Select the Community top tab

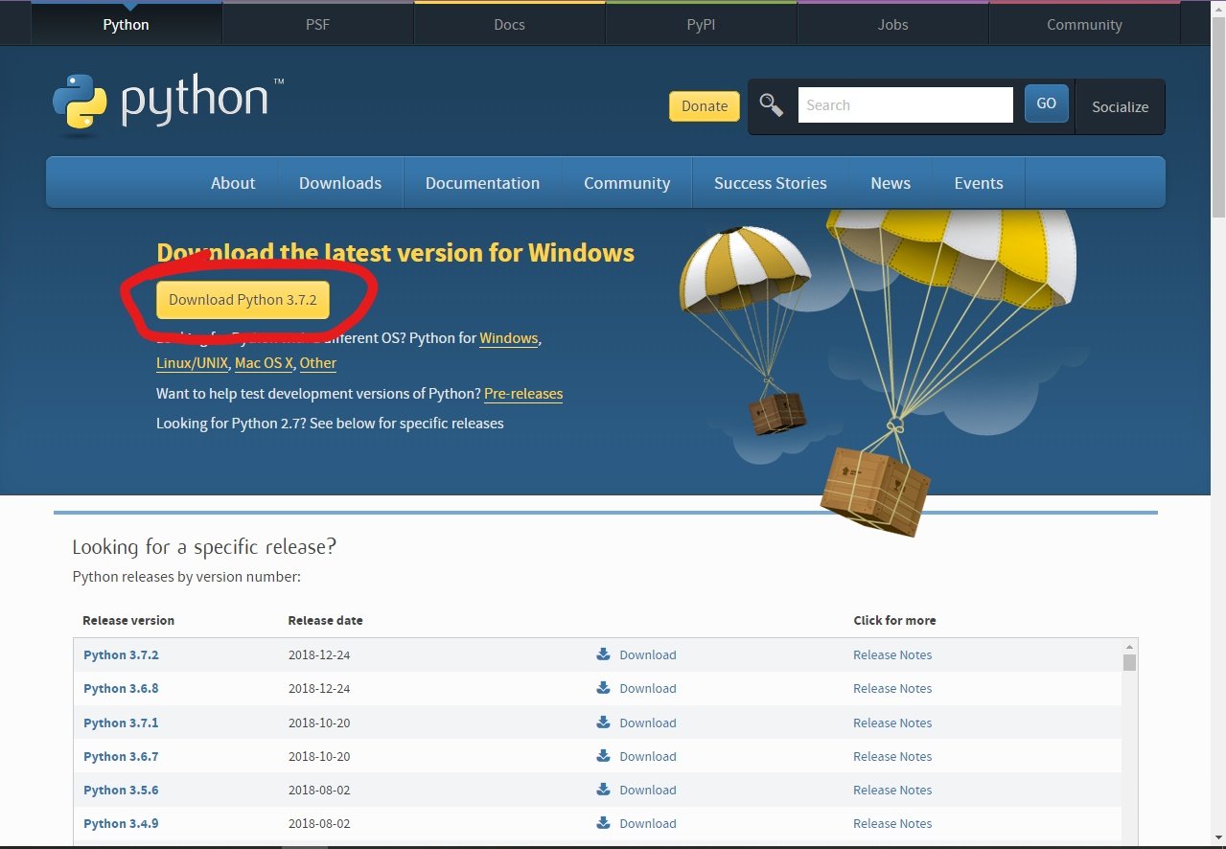[1084, 24]
